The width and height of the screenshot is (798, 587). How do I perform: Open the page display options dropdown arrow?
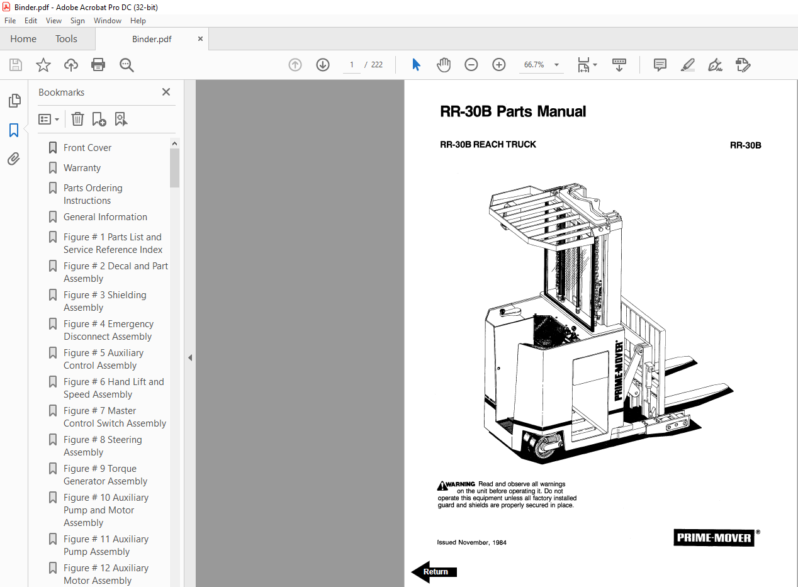pos(595,65)
